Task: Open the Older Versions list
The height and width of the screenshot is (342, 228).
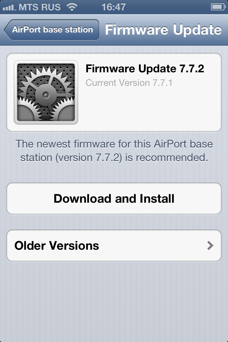Action: [x=114, y=245]
